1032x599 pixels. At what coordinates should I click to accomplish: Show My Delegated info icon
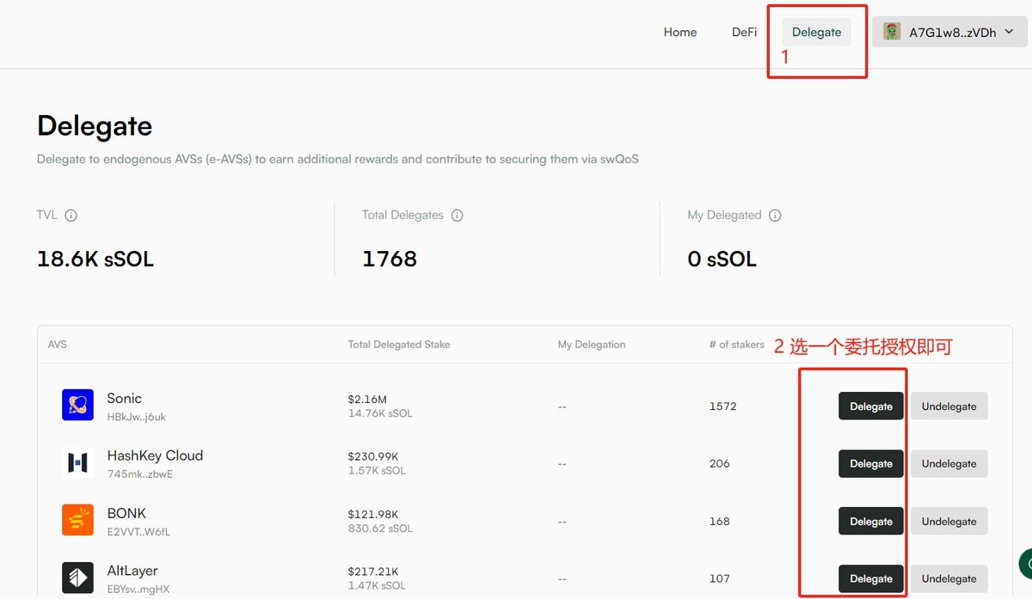pyautogui.click(x=775, y=216)
